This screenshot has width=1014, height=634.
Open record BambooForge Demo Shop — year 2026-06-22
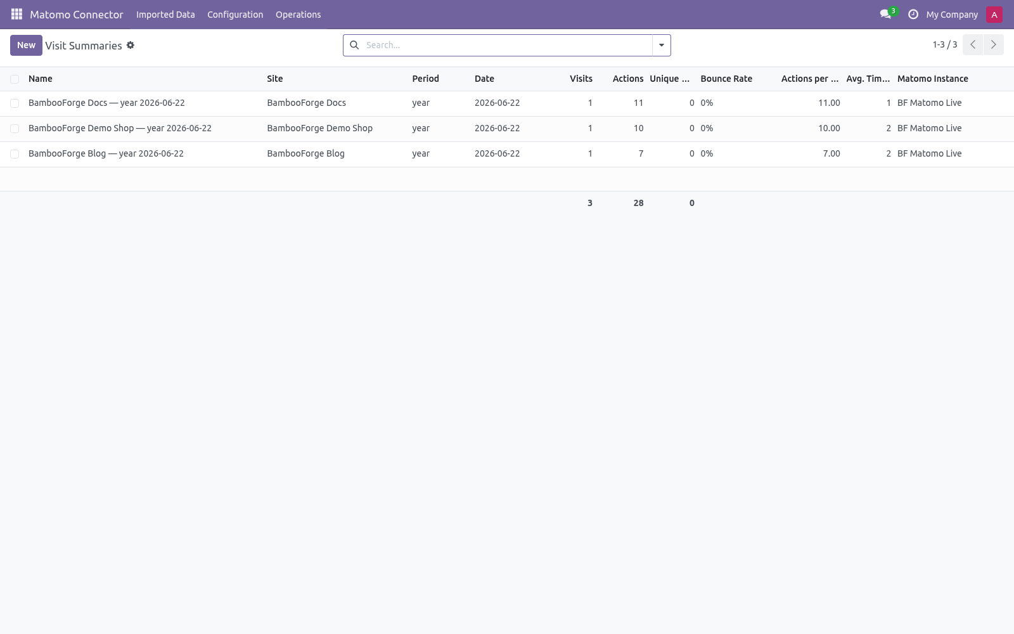120,128
